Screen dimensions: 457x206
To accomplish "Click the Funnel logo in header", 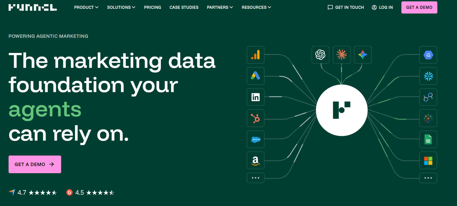I will 33,7.
